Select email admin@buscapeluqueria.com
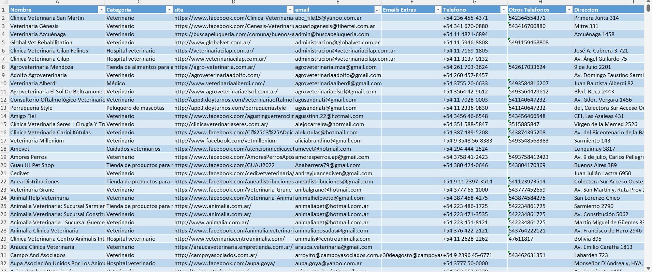 [x=338, y=34]
